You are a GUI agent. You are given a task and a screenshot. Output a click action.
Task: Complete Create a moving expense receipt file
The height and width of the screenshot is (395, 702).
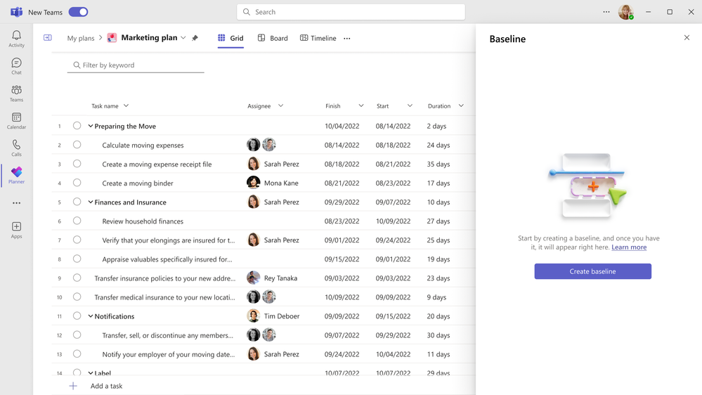coord(77,164)
